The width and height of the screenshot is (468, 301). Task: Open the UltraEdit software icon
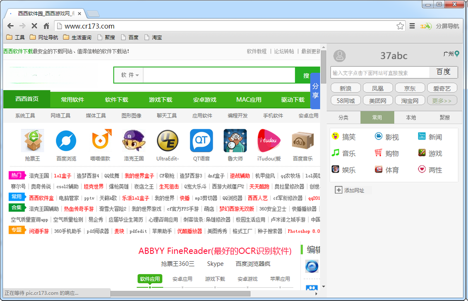pos(168,141)
